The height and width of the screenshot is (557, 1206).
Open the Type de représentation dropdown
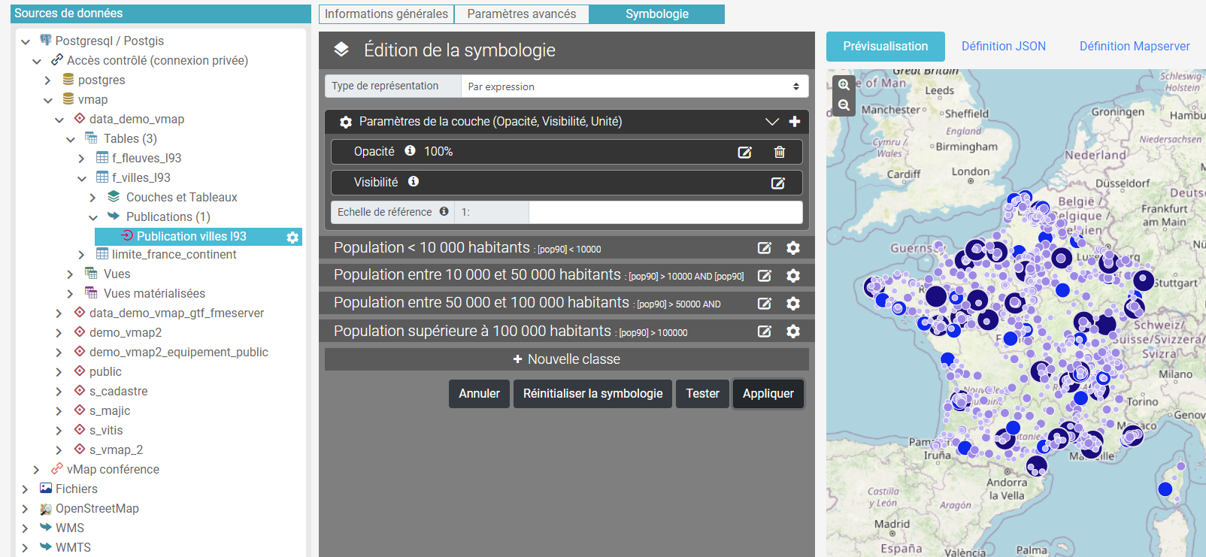pos(635,86)
